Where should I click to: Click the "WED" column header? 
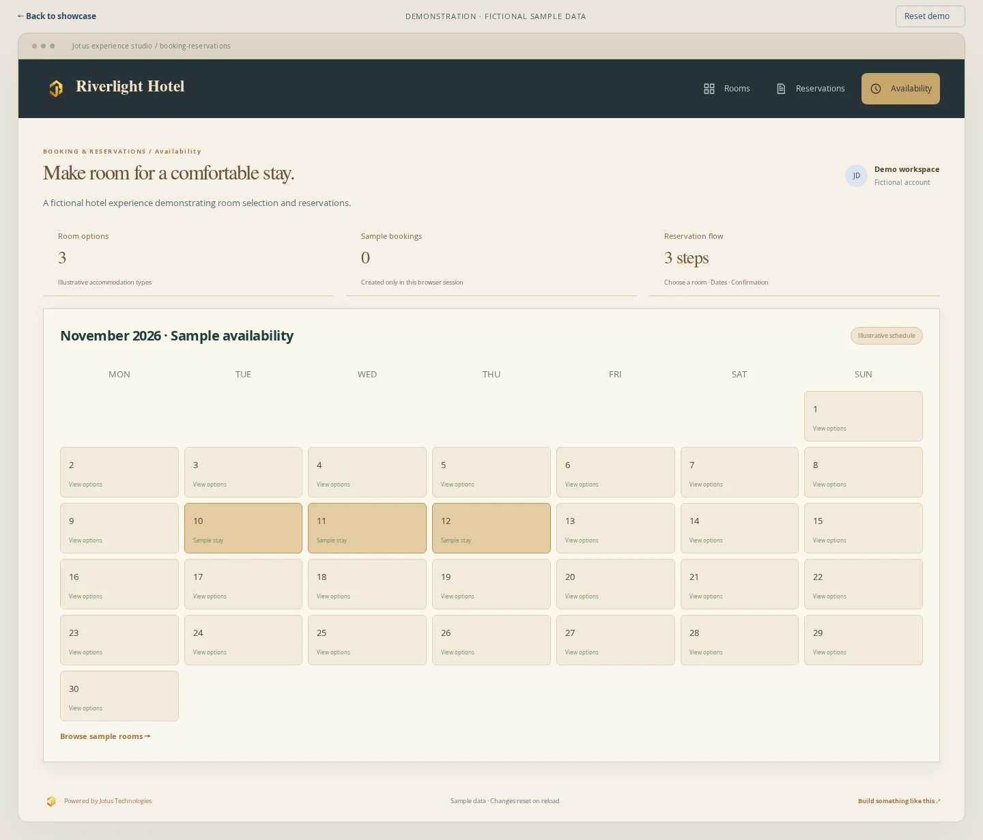coord(367,375)
